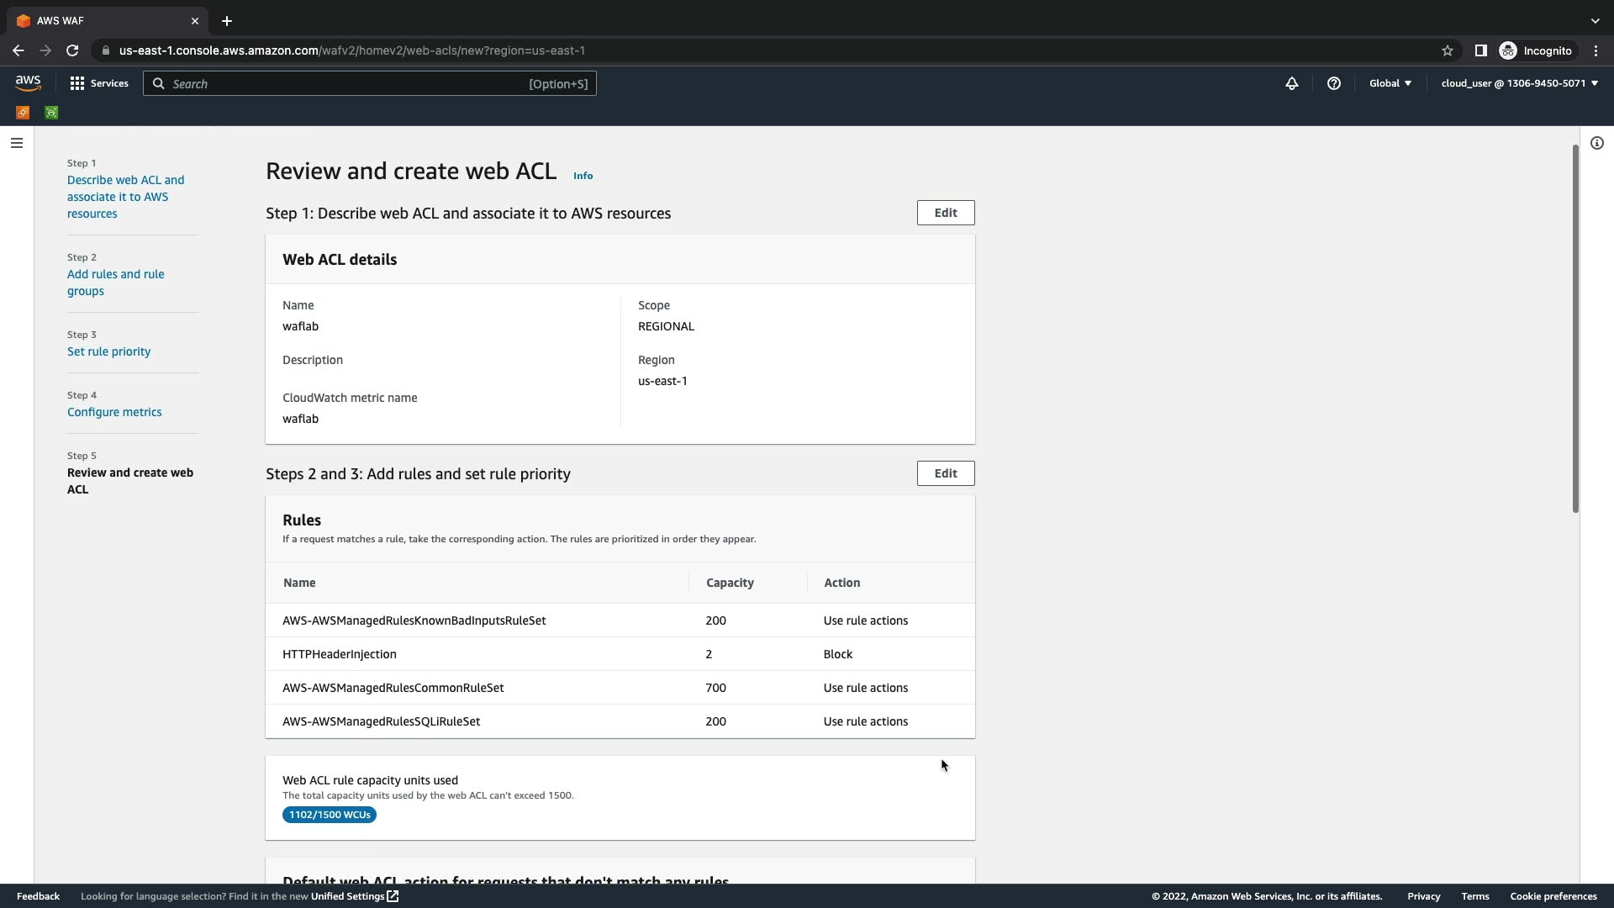Screen dimensions: 1614x908
Task: Click the orange favorite service shortcut icon
Action: point(23,113)
